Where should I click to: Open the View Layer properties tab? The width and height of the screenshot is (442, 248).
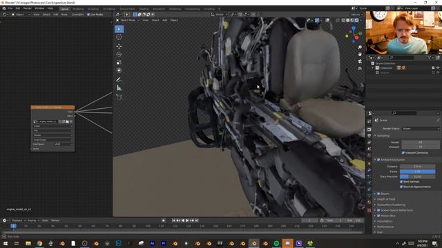pyautogui.click(x=369, y=143)
